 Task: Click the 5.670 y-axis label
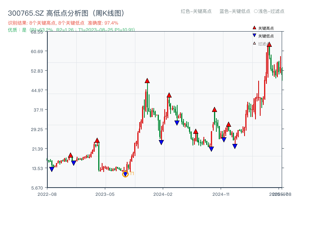click(x=37, y=188)
